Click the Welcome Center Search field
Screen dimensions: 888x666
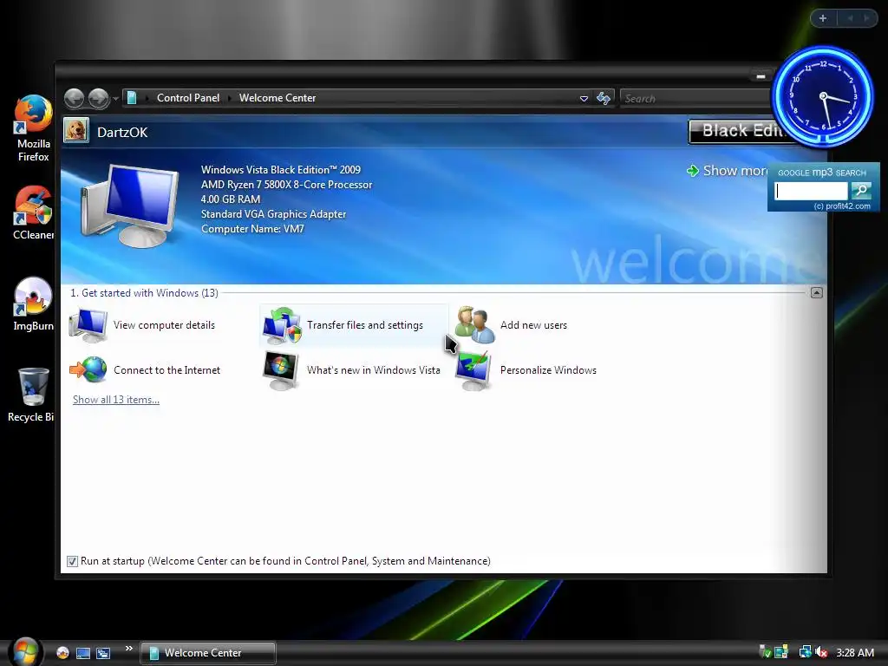pos(695,99)
